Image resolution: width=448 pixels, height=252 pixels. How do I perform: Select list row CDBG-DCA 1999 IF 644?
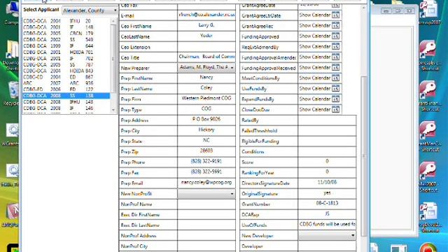tap(66, 45)
